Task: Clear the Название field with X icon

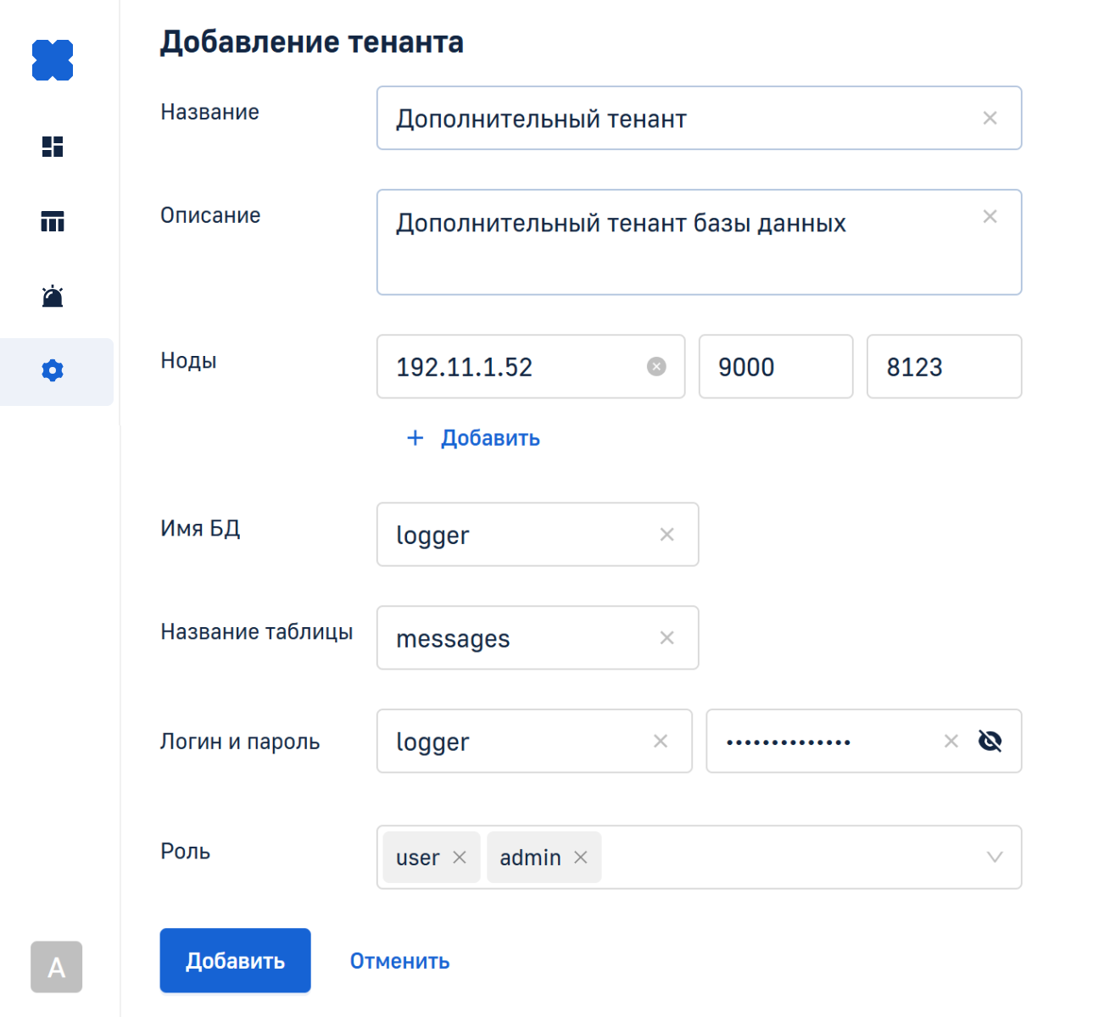Action: tap(990, 119)
